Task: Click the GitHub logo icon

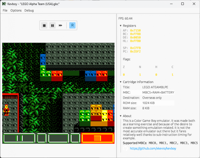Action: [x=125, y=148]
